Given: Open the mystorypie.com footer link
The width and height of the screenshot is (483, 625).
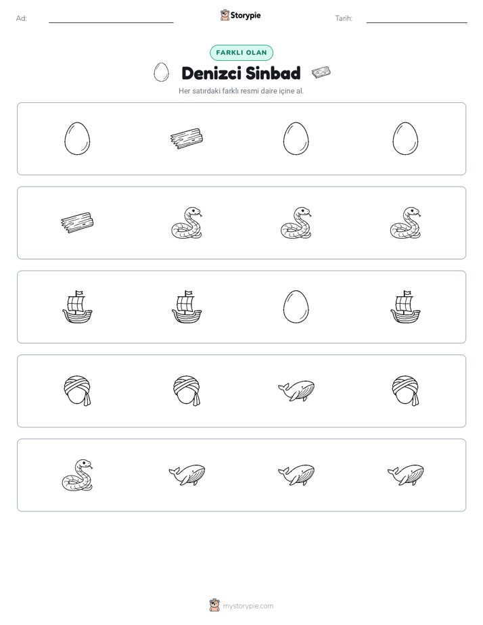Looking at the screenshot, I should [x=248, y=606].
